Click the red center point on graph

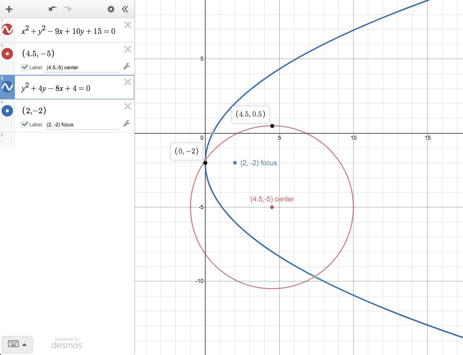tap(272, 207)
